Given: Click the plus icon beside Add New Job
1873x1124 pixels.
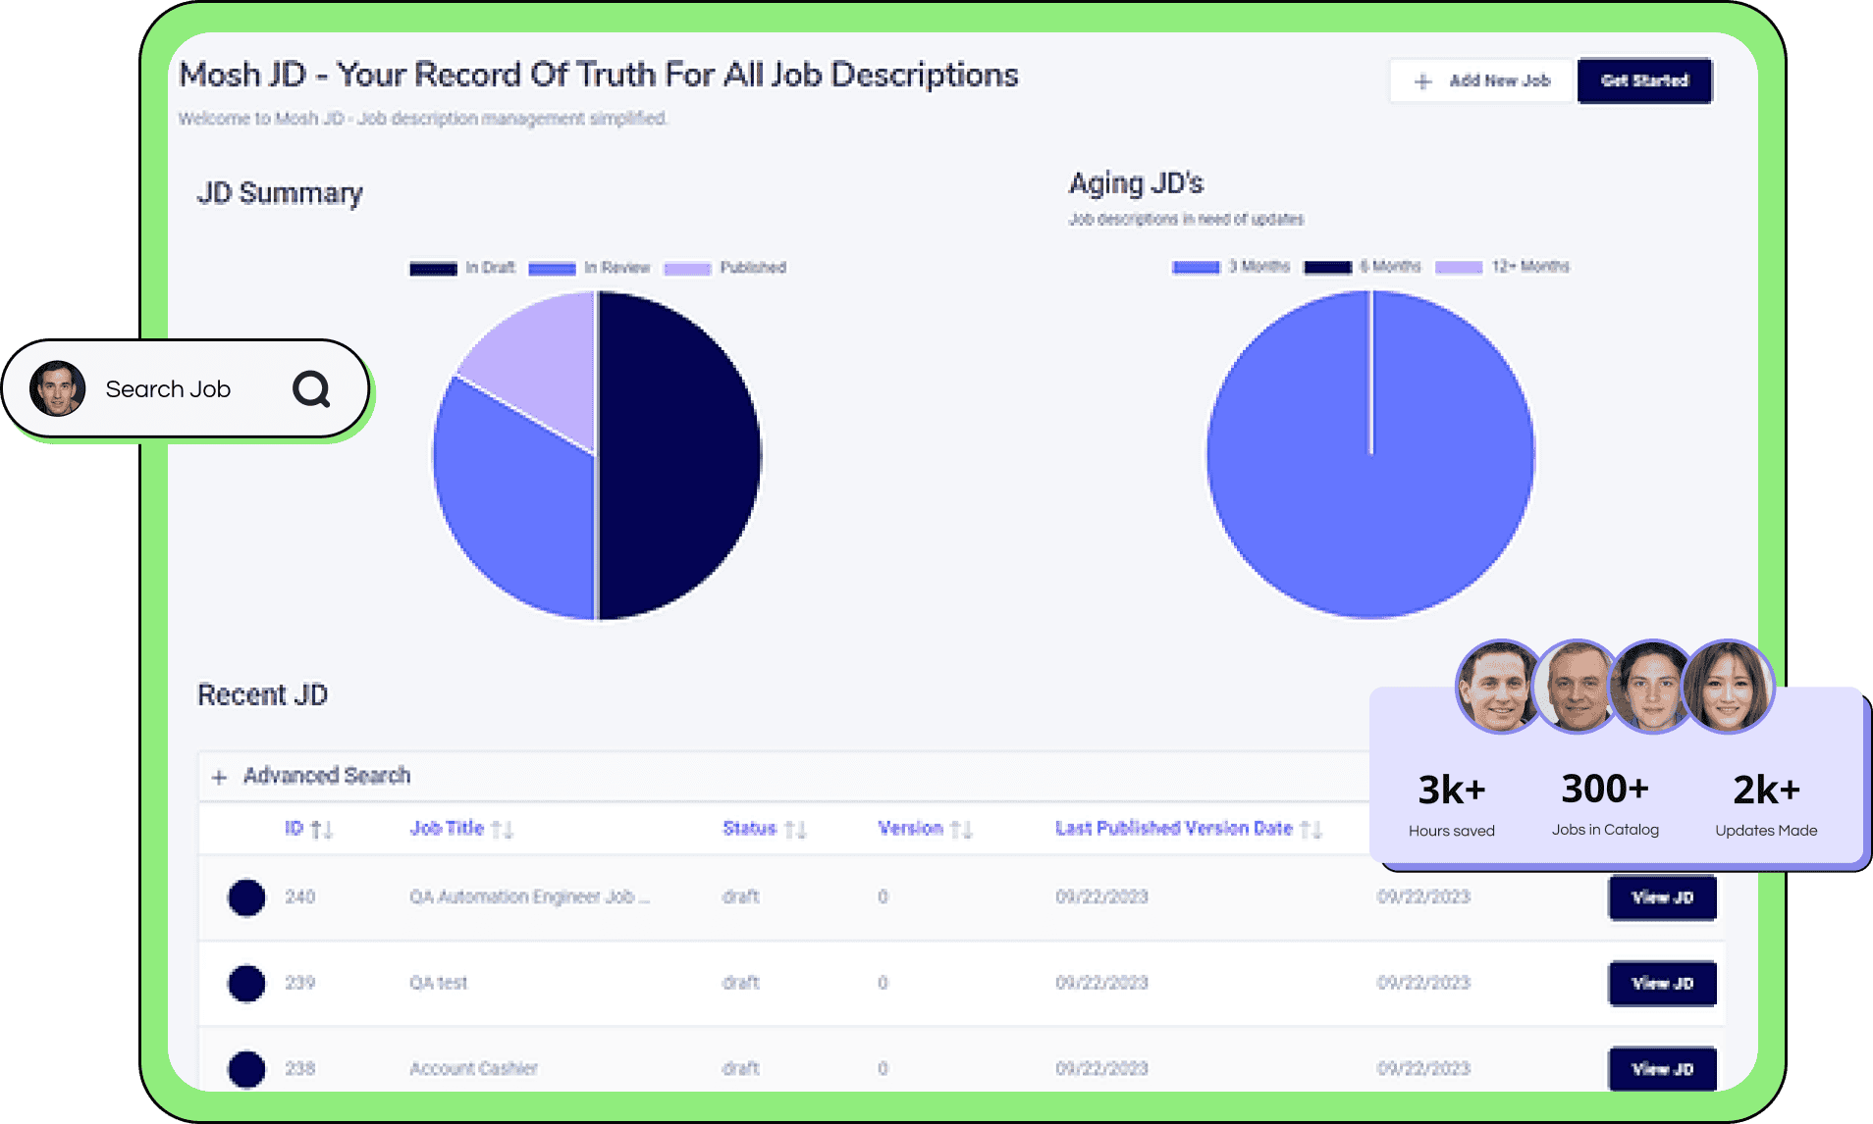Looking at the screenshot, I should tap(1422, 81).
